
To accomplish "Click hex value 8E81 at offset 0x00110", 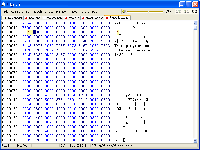I will coord(60,100).
